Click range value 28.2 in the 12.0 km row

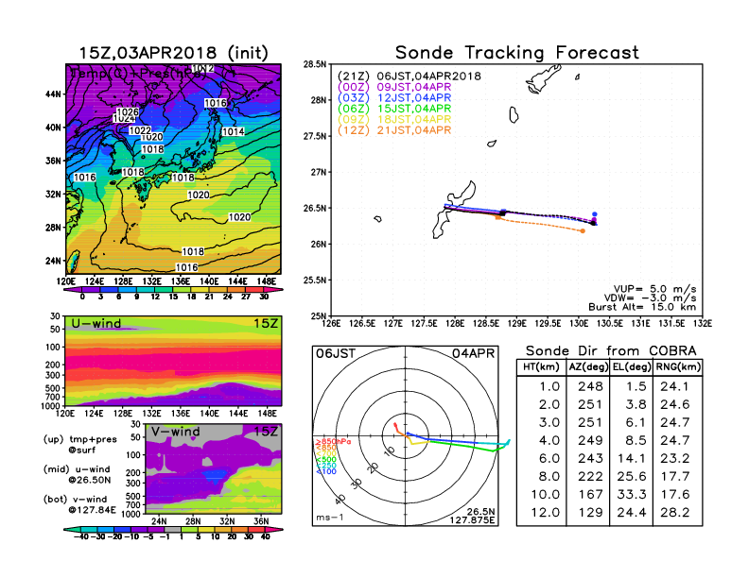(x=674, y=512)
